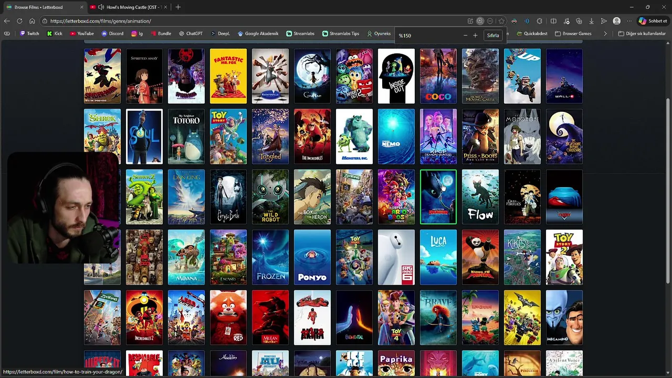Switch to Browse Films Letterboxd tab
The height and width of the screenshot is (378, 672).
click(44, 7)
